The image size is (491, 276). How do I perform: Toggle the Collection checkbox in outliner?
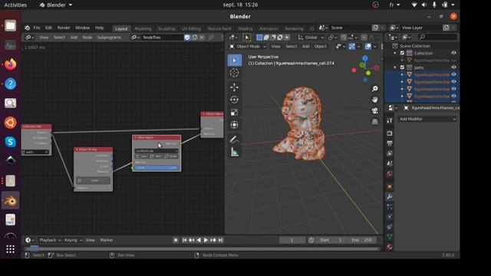click(x=402, y=53)
